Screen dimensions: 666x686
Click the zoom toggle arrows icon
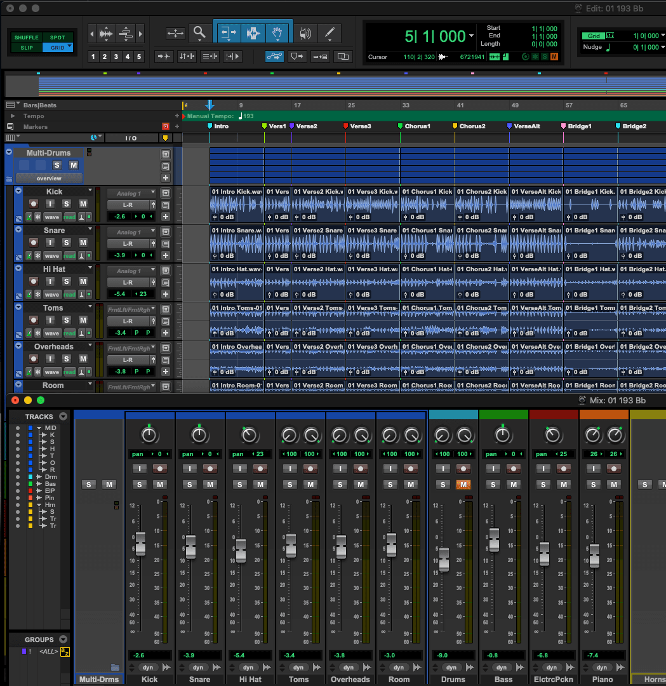[x=175, y=34]
